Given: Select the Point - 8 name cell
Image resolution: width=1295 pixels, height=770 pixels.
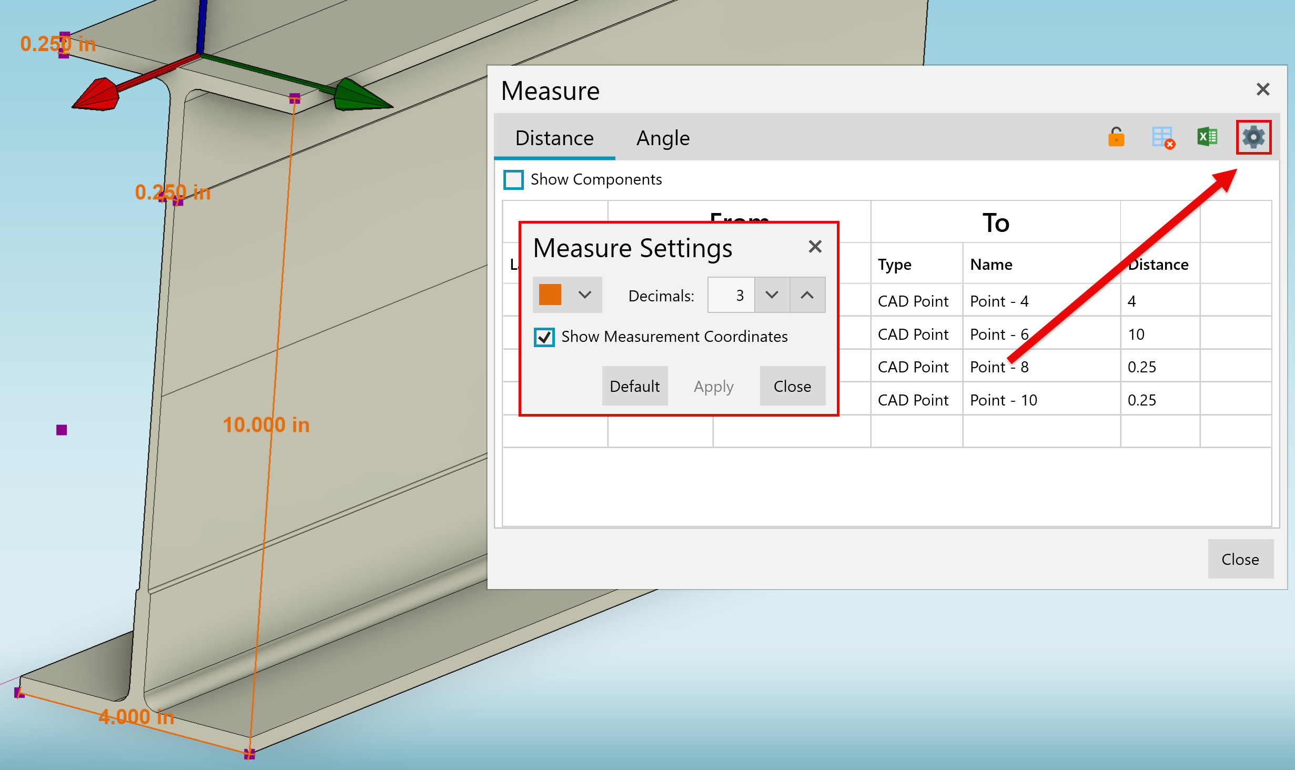Looking at the screenshot, I should [1041, 367].
